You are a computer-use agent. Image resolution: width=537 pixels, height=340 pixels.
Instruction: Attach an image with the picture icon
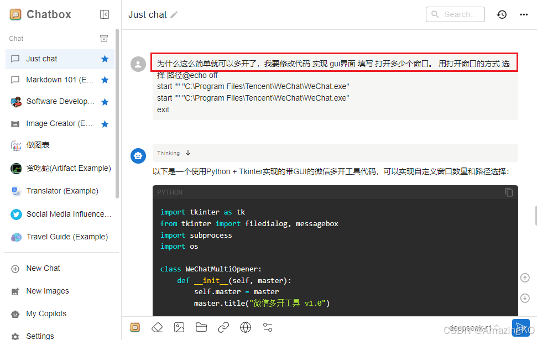[x=179, y=328]
